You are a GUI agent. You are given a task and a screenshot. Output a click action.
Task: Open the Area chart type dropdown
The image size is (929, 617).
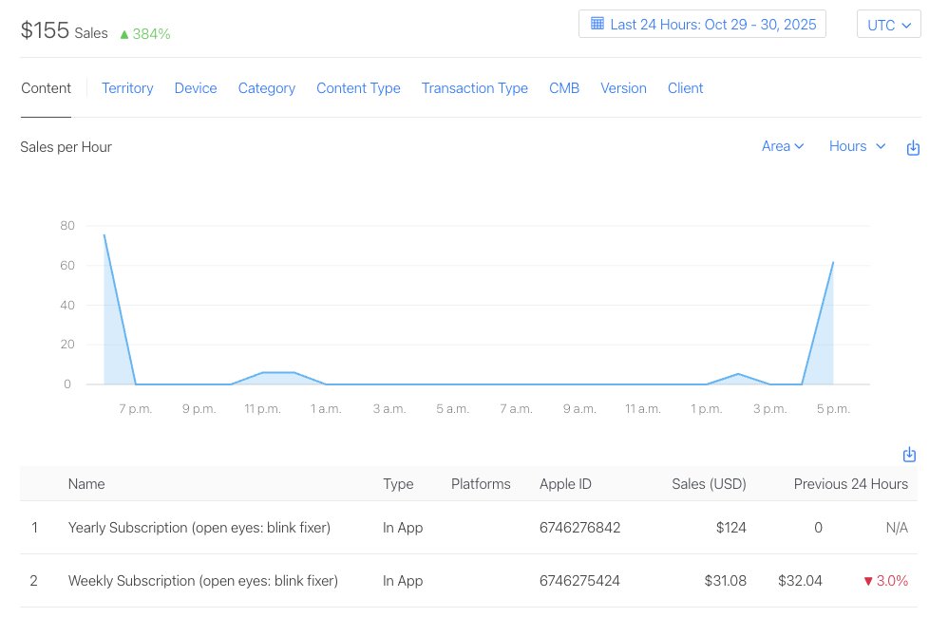pyautogui.click(x=783, y=146)
